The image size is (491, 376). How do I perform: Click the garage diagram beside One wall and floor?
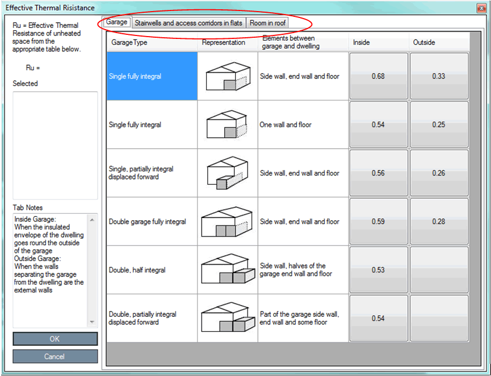tap(228, 124)
